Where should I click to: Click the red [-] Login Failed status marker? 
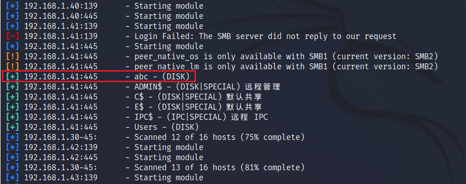coord(12,36)
